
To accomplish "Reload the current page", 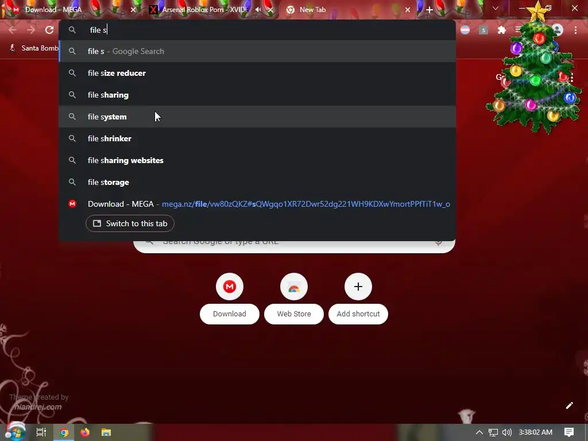I will (x=49, y=30).
